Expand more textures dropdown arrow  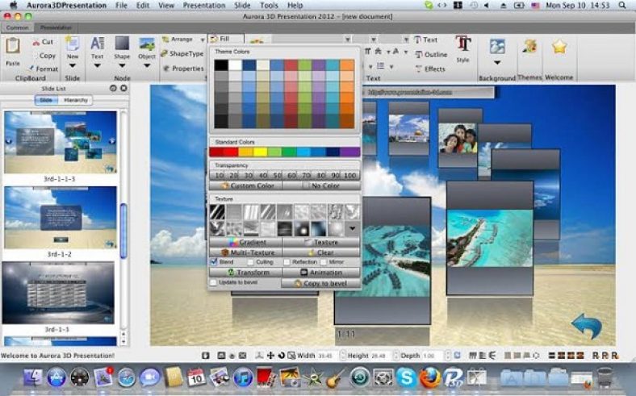pos(353,229)
